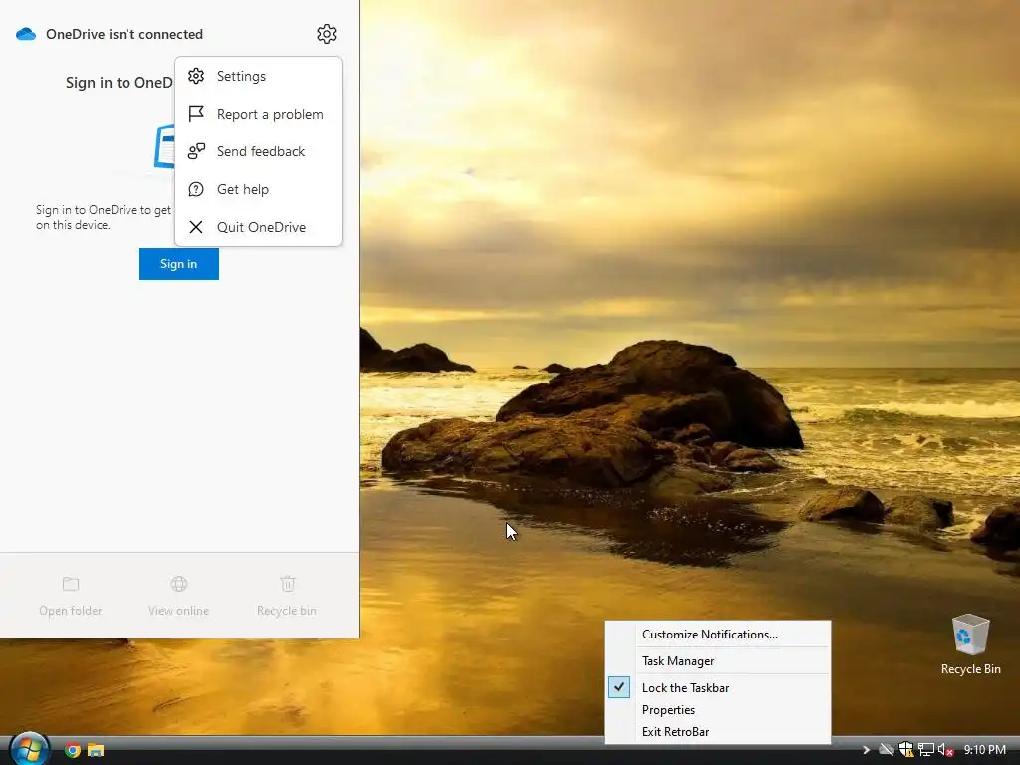1020x765 pixels.
Task: Click View online globe button
Action: point(179,596)
